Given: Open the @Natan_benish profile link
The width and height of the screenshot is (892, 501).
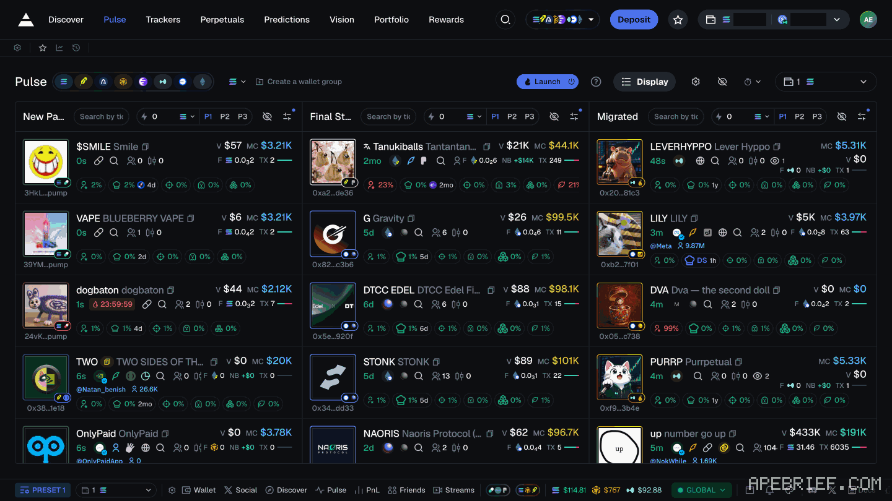Looking at the screenshot, I should click(101, 390).
